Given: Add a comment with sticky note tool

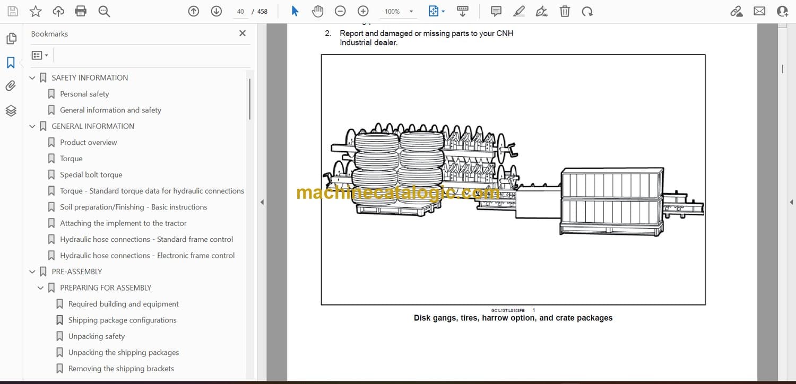Looking at the screenshot, I should click(x=496, y=11).
